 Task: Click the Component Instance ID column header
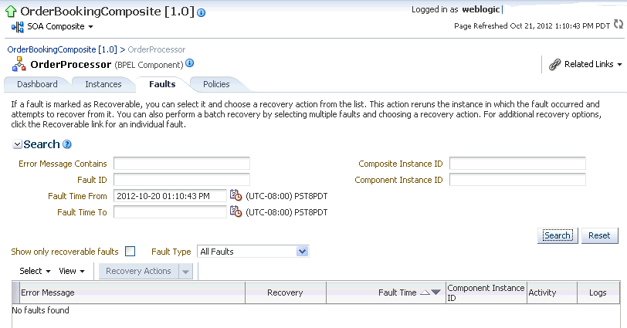[486, 292]
